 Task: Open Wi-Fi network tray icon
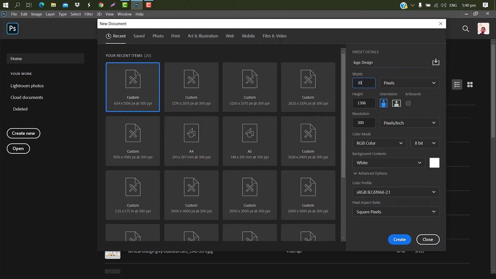click(x=436, y=5)
